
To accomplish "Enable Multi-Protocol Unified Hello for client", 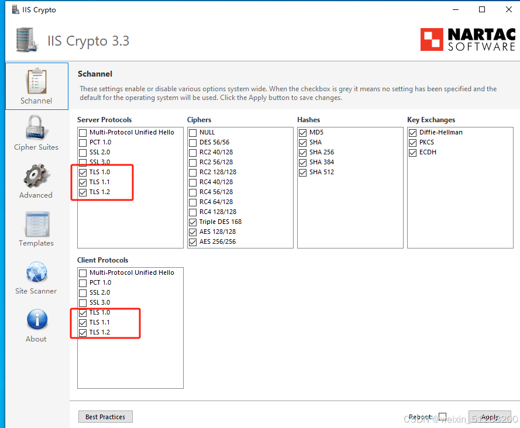I will 81,272.
